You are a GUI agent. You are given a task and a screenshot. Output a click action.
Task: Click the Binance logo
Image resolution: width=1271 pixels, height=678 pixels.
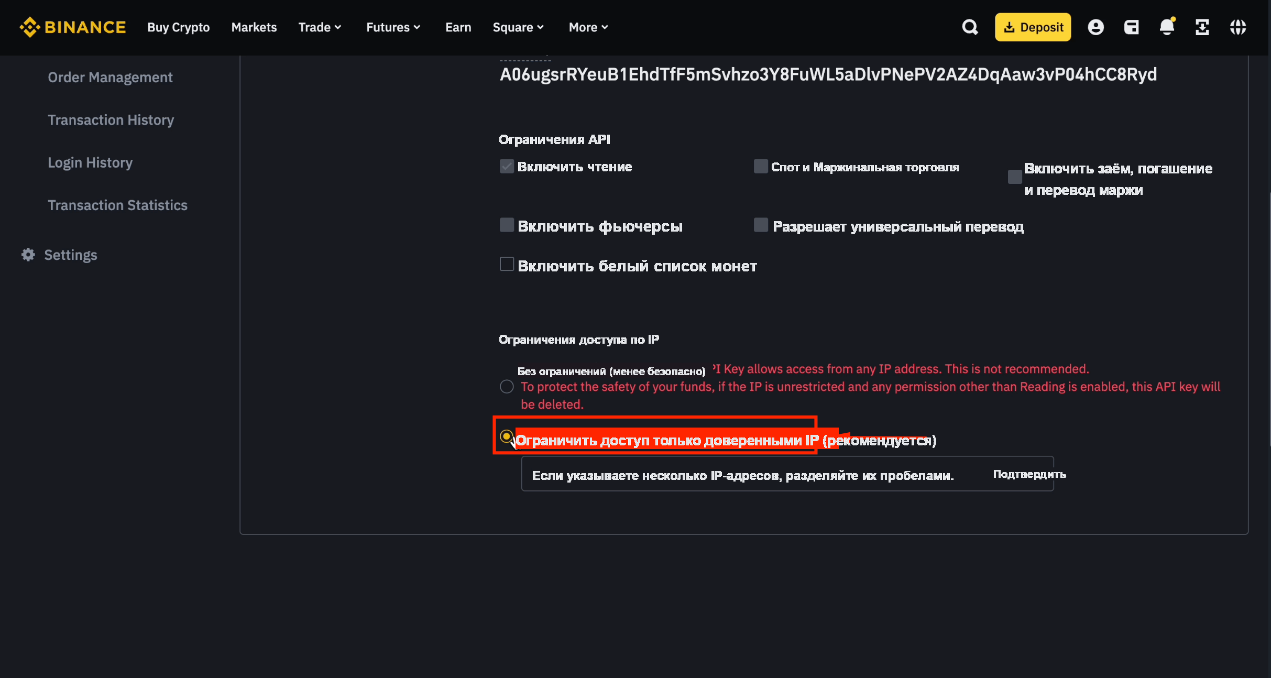[72, 27]
